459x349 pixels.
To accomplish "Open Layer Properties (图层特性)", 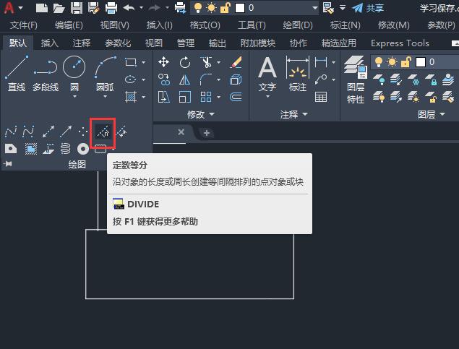I will pyautogui.click(x=356, y=80).
